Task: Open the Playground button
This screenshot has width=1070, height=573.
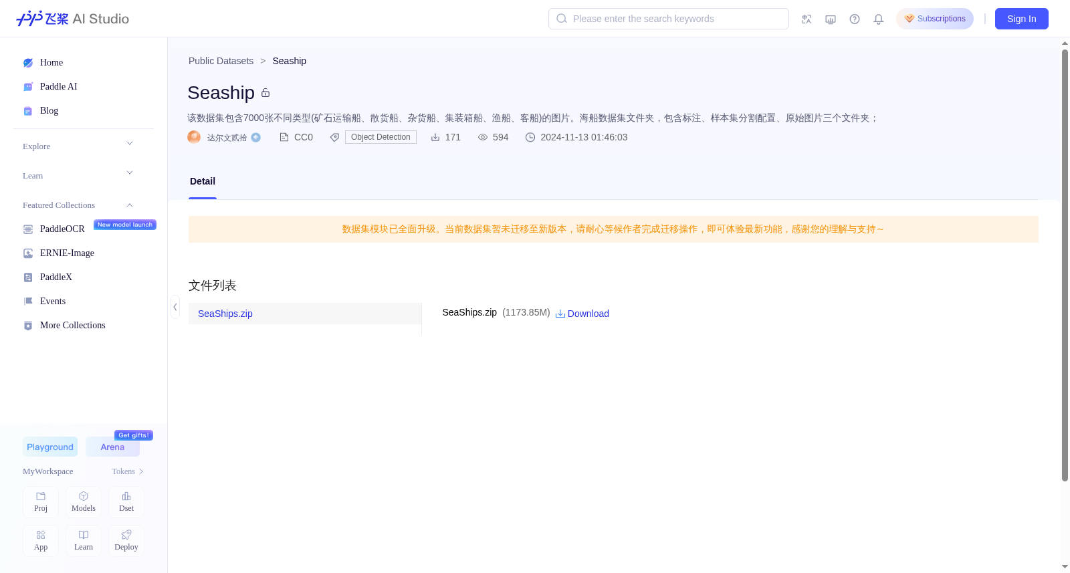Action: pyautogui.click(x=50, y=447)
